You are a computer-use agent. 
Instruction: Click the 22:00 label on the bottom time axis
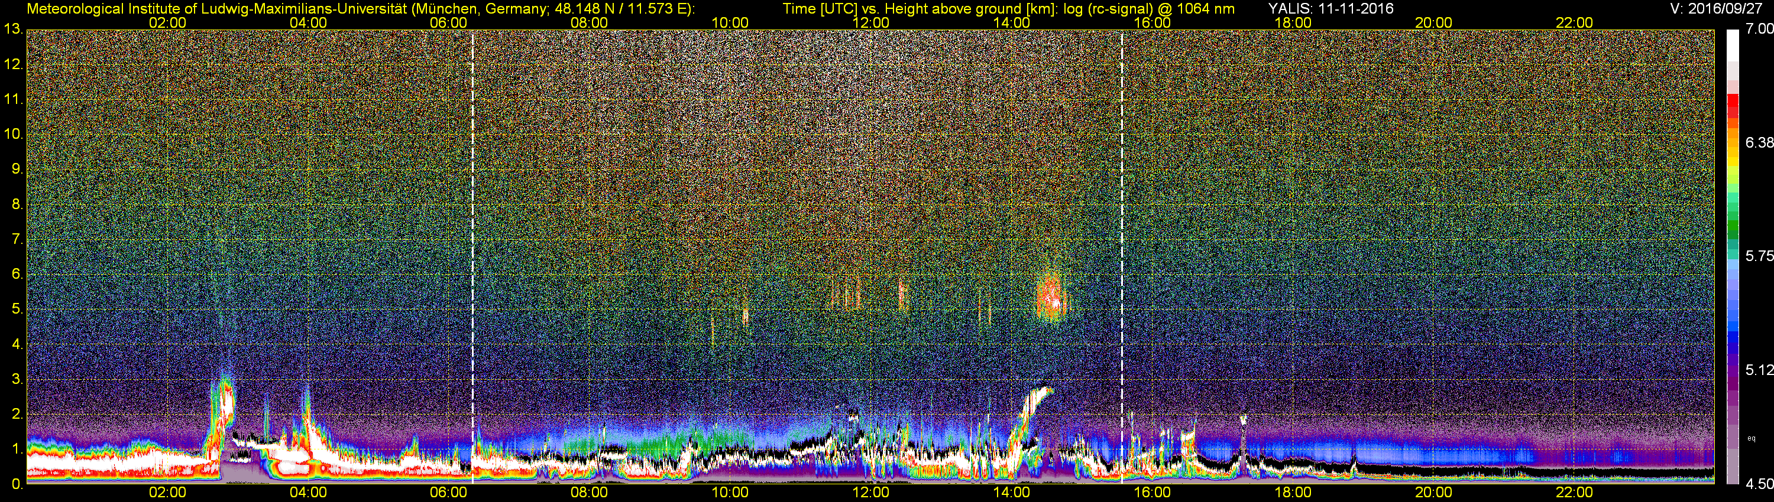tap(1574, 493)
